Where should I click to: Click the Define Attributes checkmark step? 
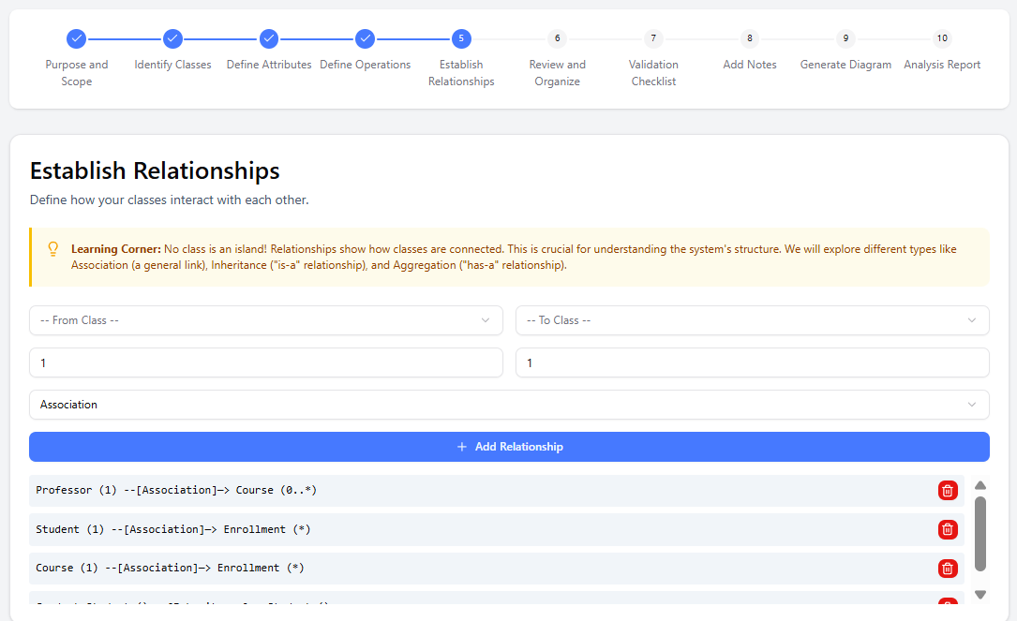pyautogui.click(x=269, y=38)
